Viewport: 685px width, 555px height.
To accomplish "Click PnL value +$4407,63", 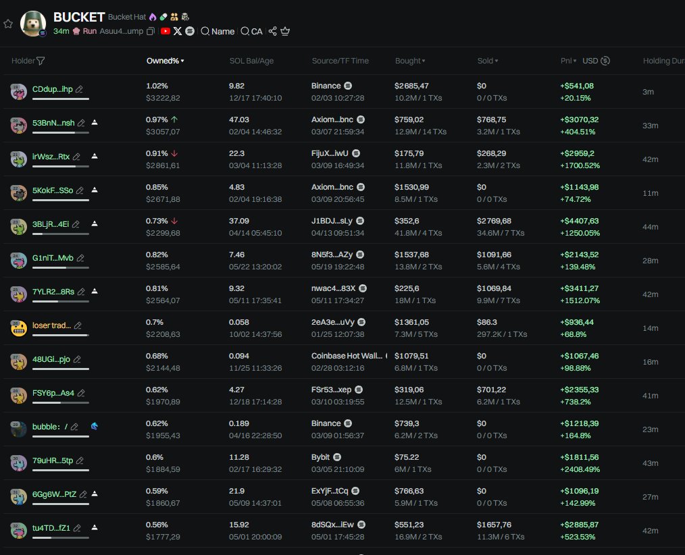I will tap(580, 221).
